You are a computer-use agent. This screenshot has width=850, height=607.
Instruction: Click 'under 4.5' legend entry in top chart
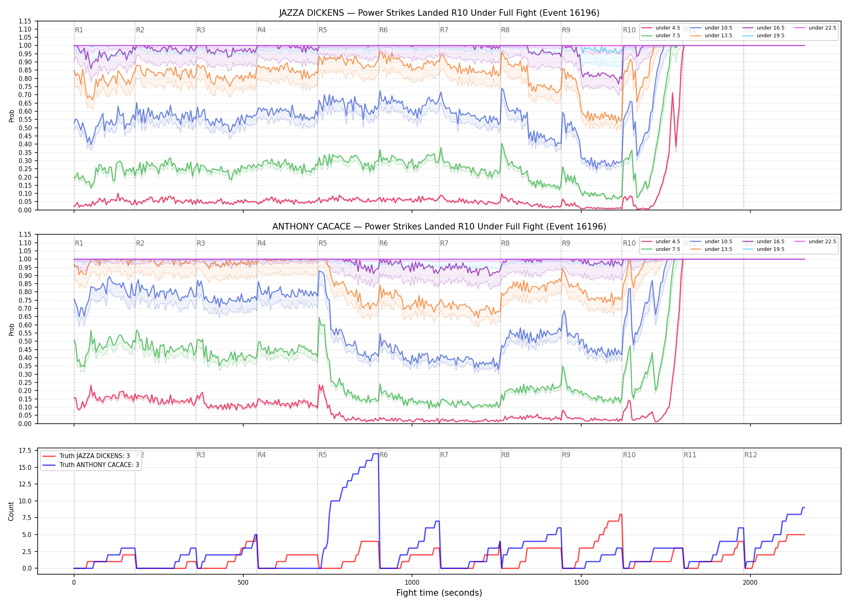[x=661, y=28]
